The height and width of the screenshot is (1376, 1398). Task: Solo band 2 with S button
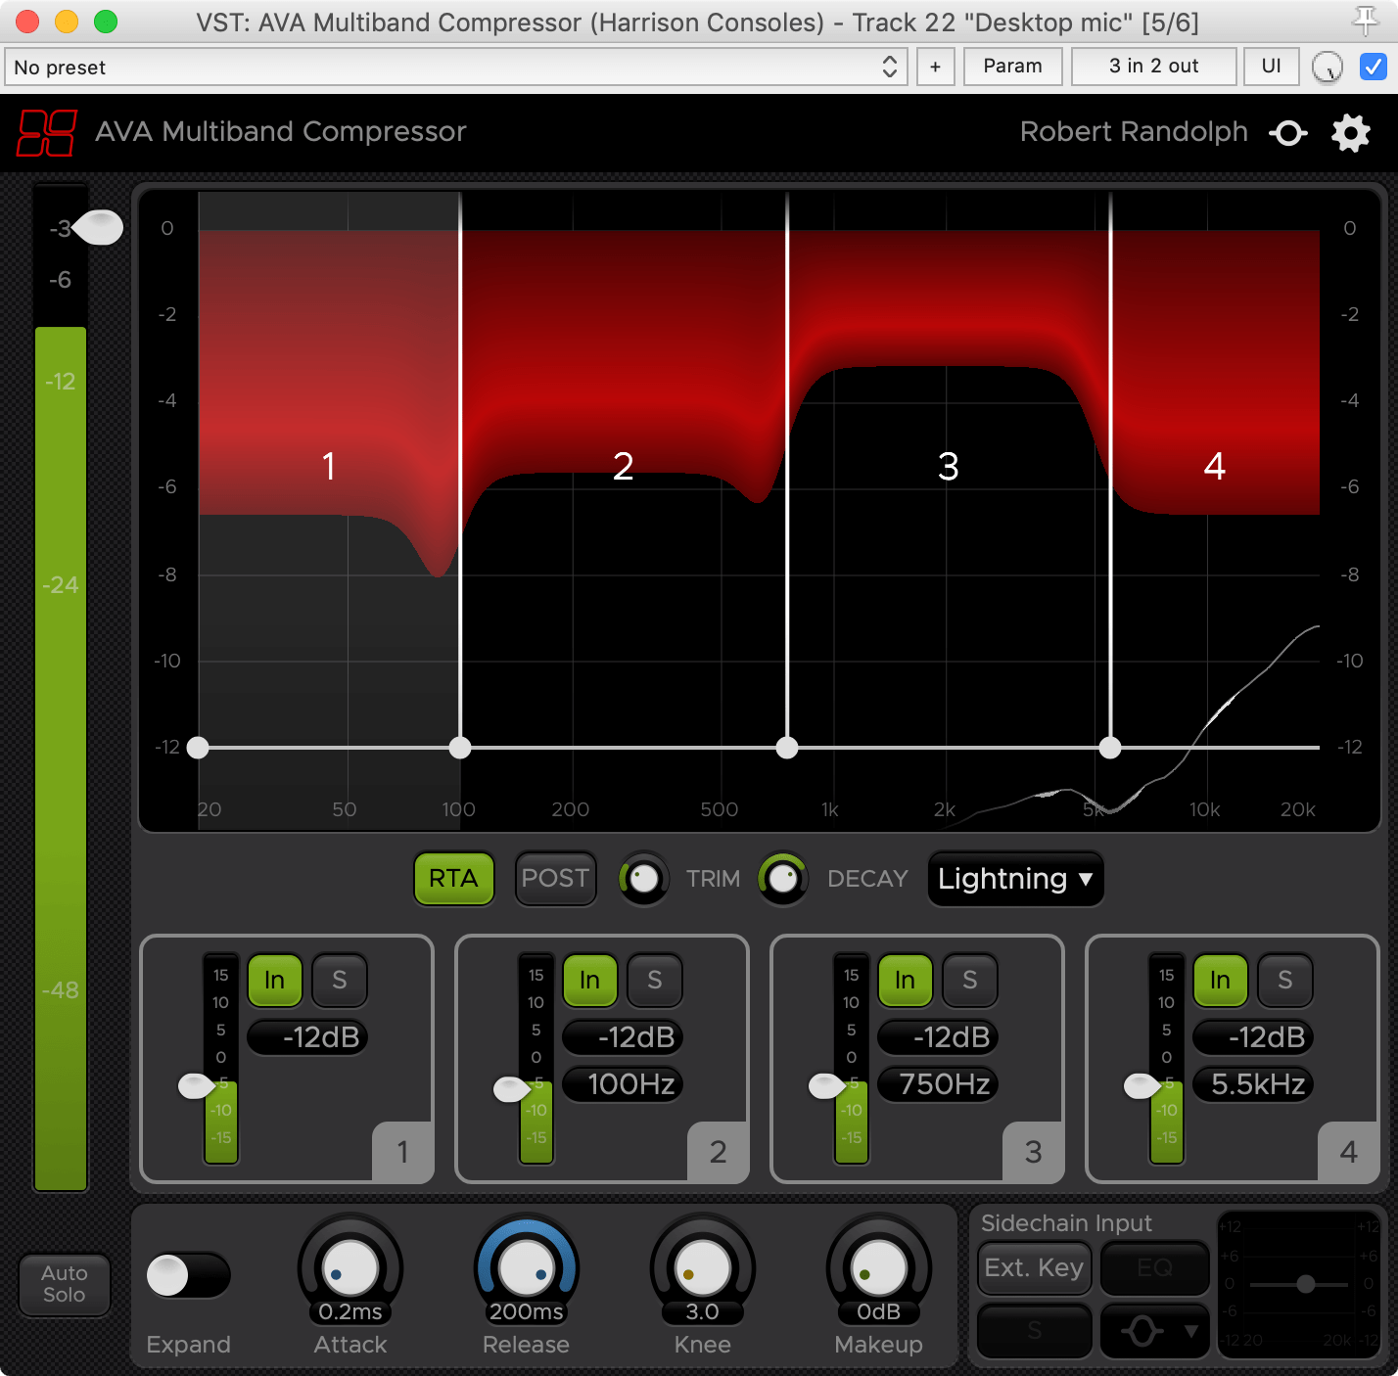pos(655,980)
